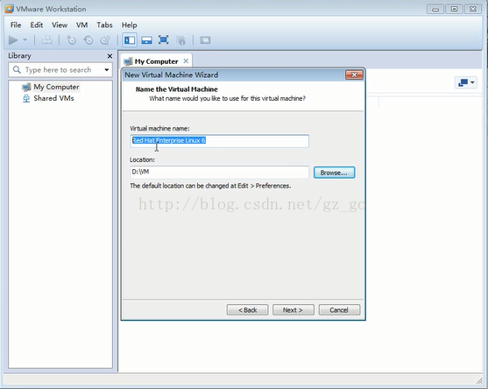The image size is (488, 389).
Task: Click the Power On play toolbar icon
Action: (x=13, y=40)
